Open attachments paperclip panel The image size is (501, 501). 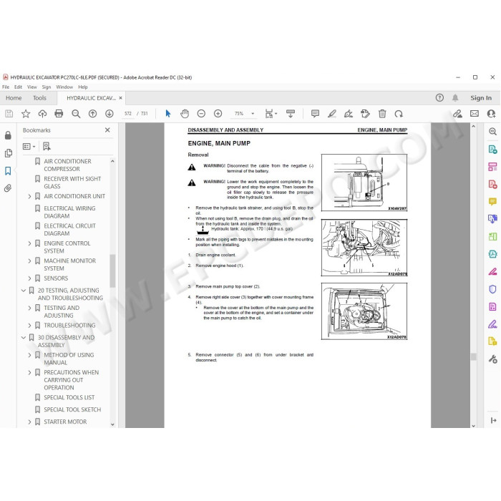coord(8,188)
